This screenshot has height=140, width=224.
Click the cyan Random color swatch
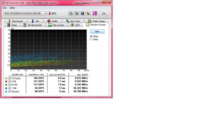coord(6,92)
